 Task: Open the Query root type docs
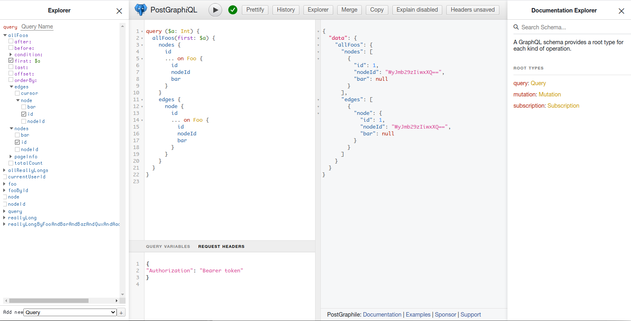click(538, 83)
